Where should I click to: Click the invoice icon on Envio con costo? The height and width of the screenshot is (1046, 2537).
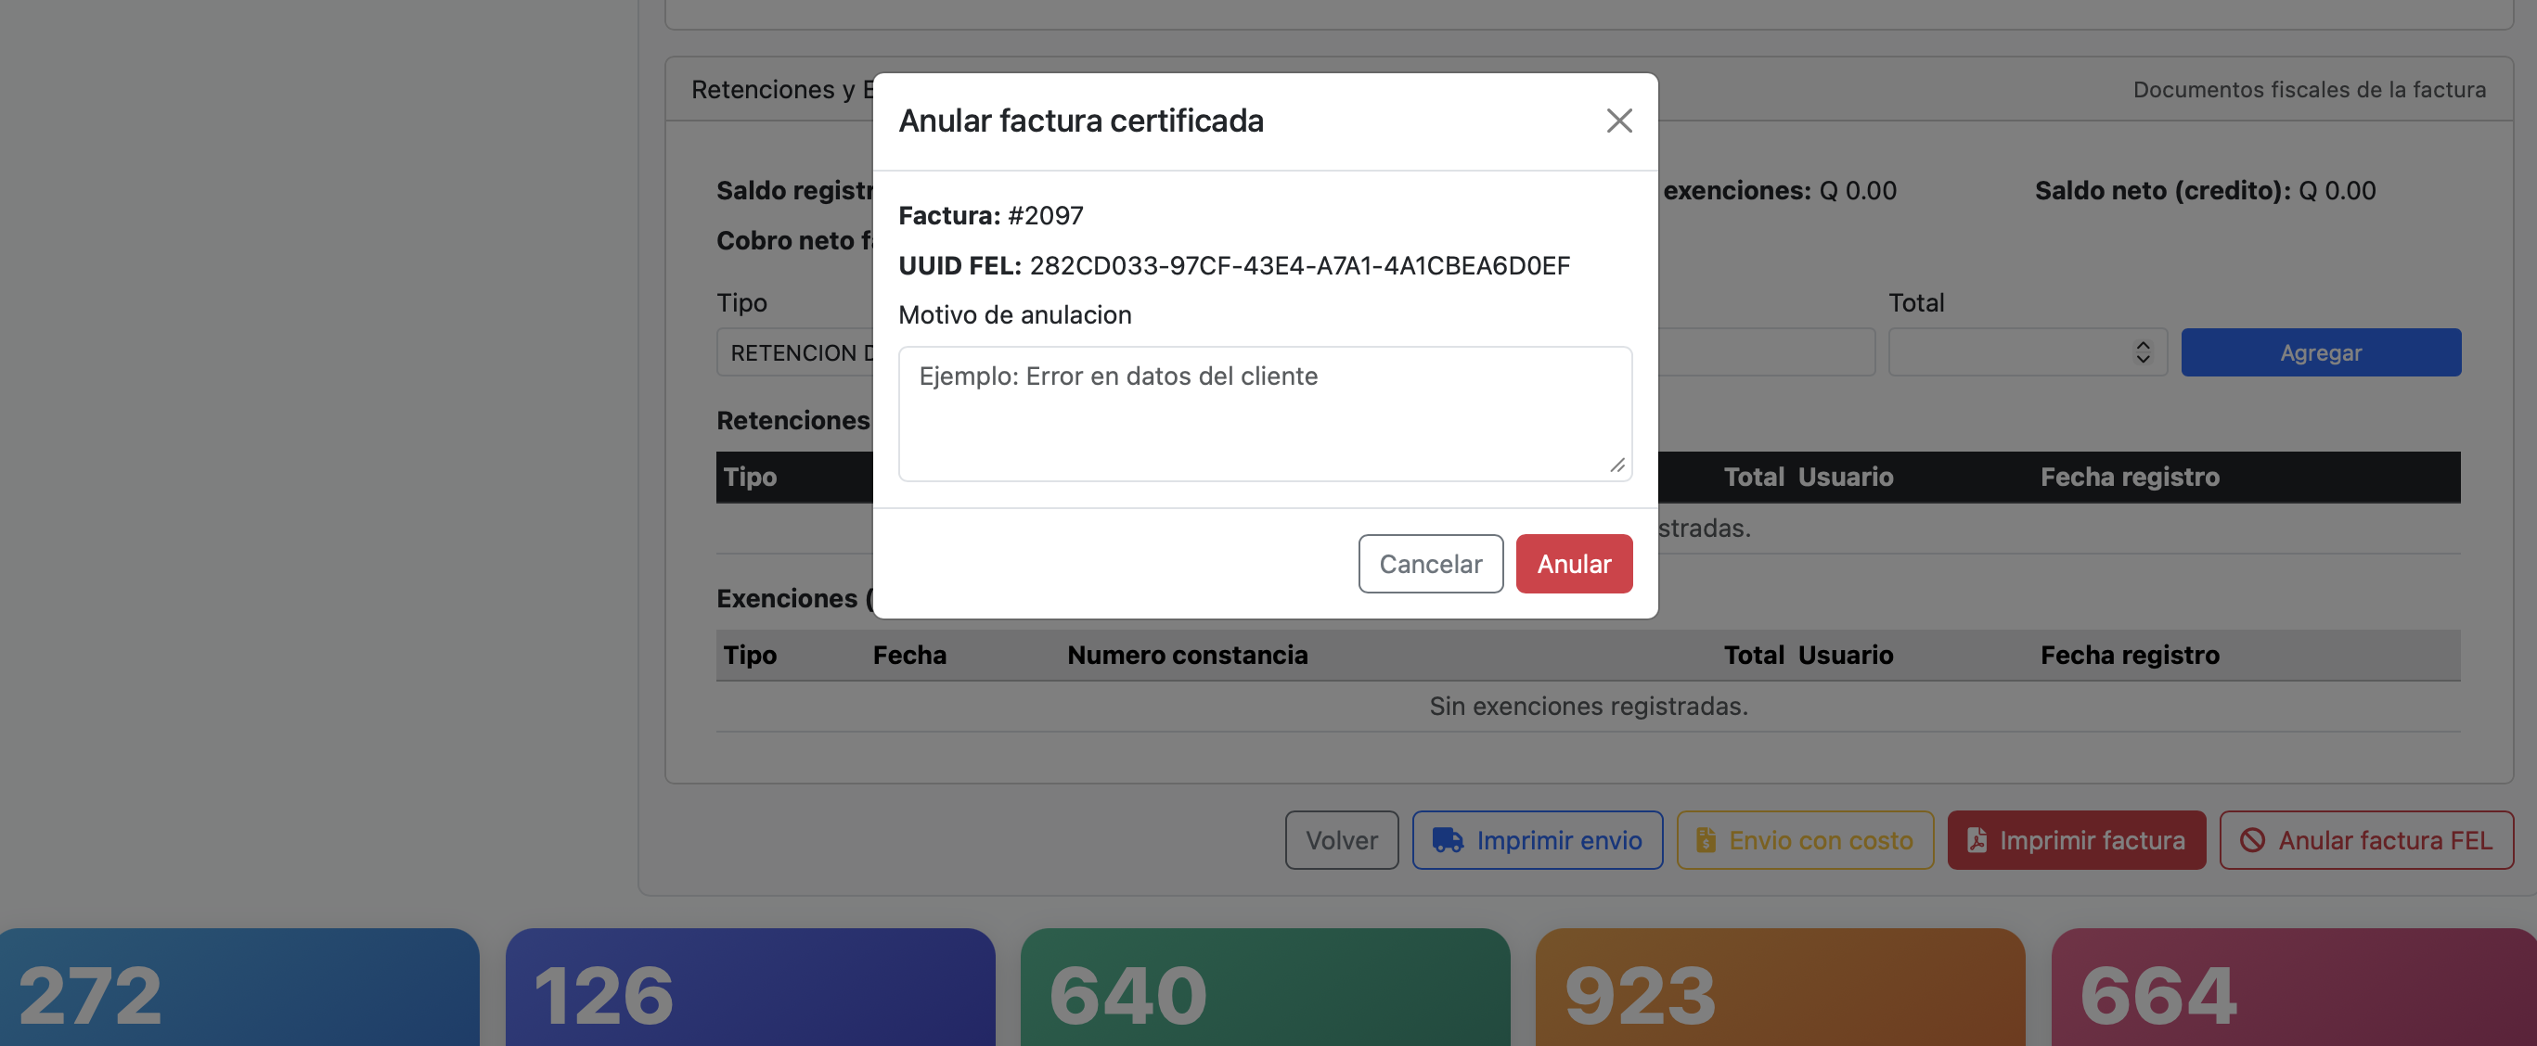click(1706, 840)
